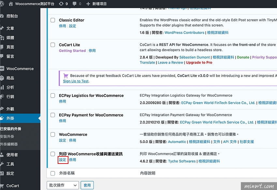Select the WooCommerce plugin checkbox
Screen dimensions: 277x190
tap(53, 135)
